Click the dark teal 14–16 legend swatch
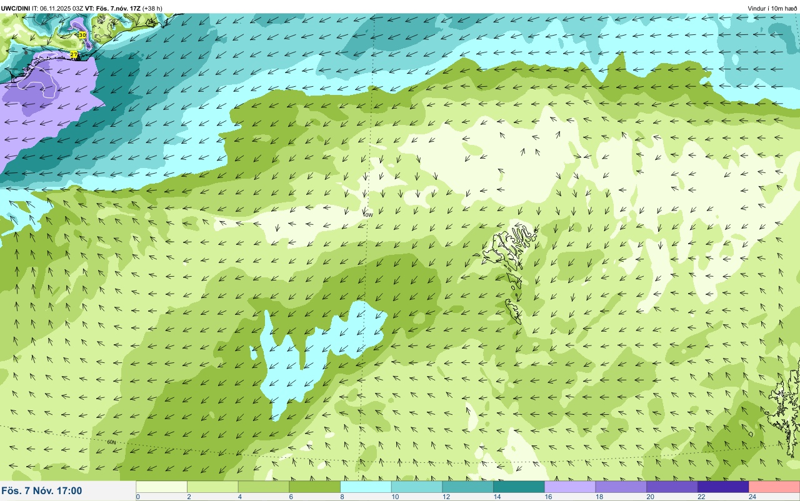 point(519,487)
